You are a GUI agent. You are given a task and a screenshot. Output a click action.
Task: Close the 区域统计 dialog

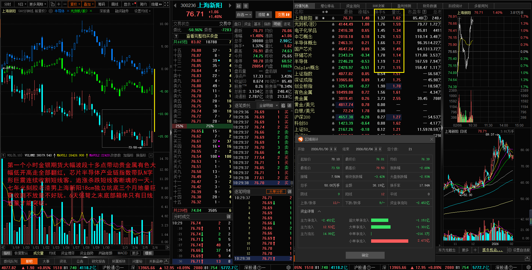432,139
